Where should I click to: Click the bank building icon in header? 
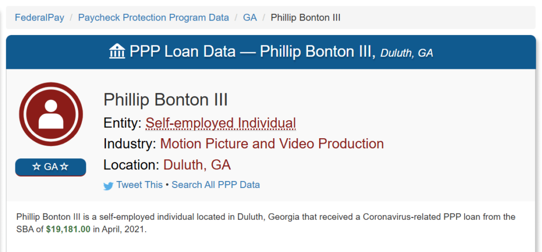117,51
